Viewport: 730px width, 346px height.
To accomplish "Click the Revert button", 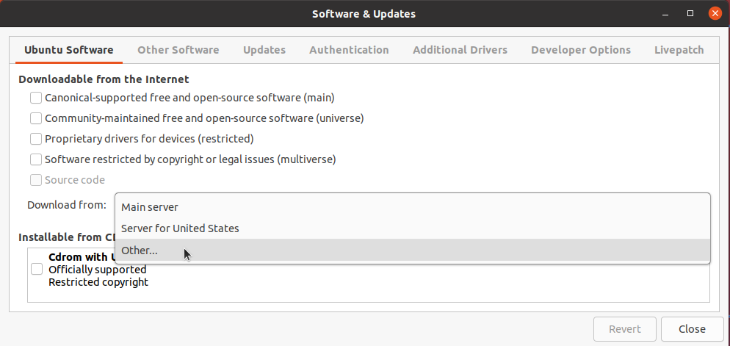I will click(x=625, y=329).
